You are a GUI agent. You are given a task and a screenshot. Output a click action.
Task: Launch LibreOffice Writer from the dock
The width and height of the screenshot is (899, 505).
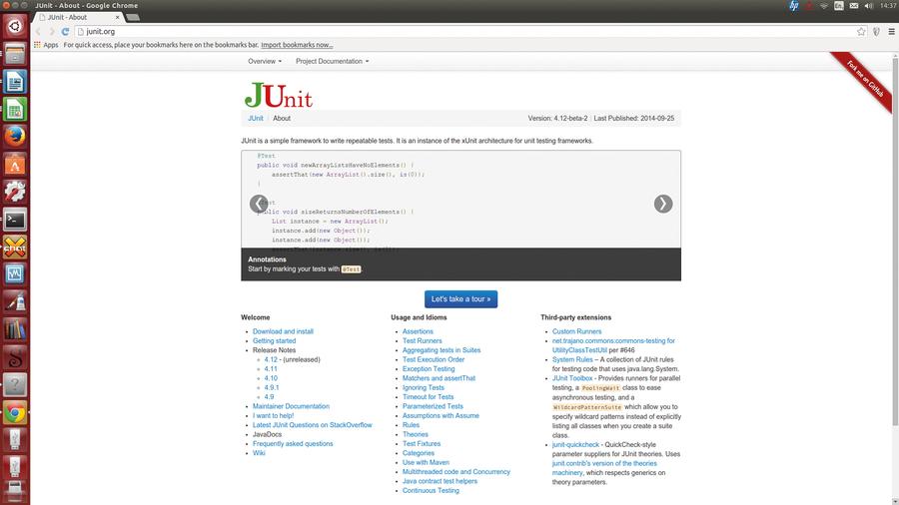[15, 82]
